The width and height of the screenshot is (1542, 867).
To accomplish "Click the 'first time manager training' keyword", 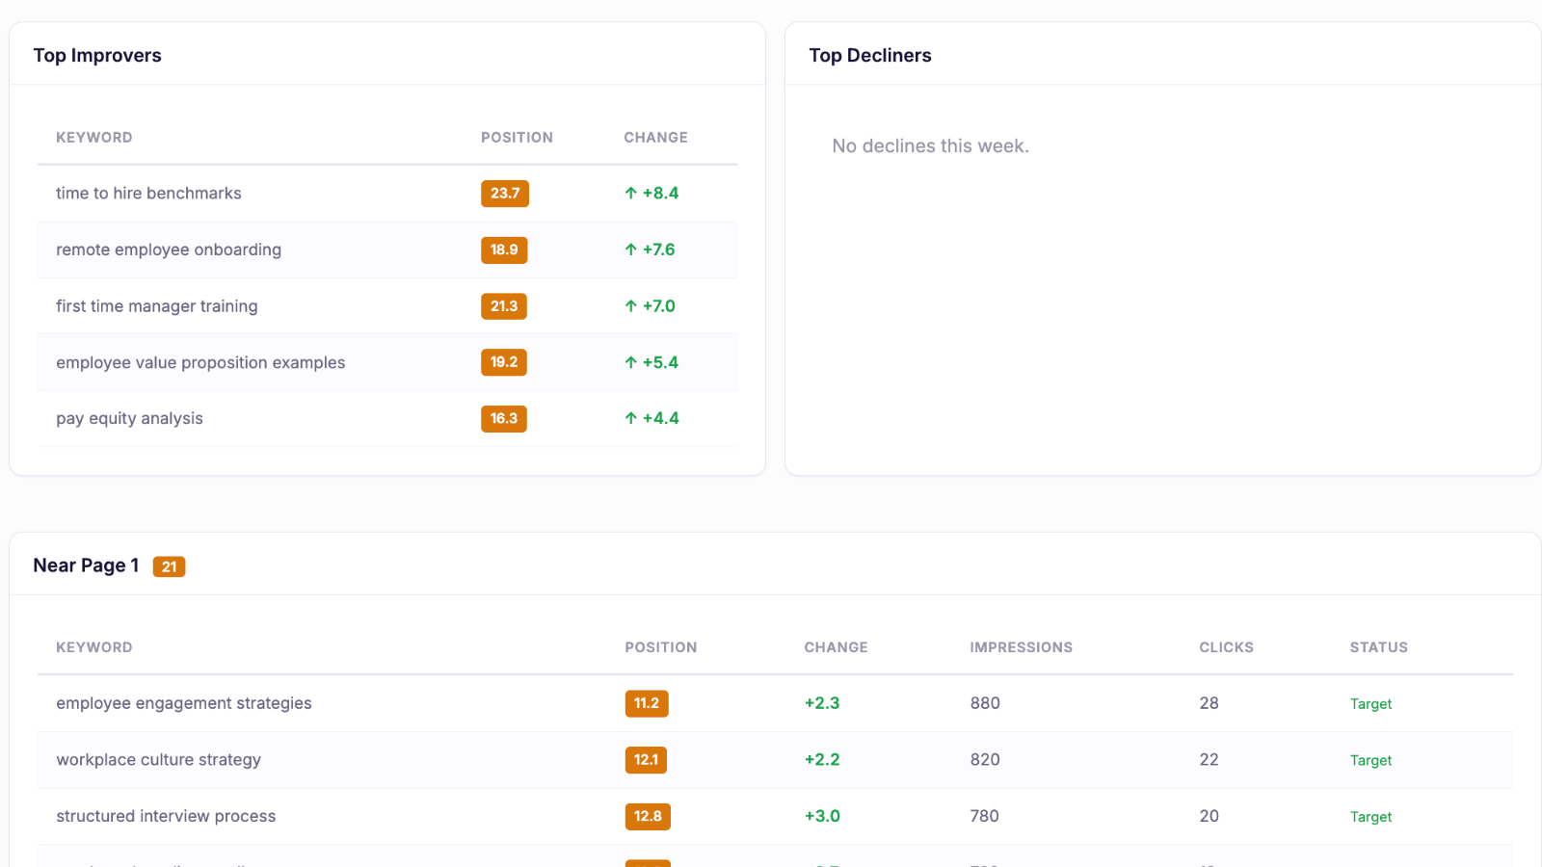I will pos(157,306).
